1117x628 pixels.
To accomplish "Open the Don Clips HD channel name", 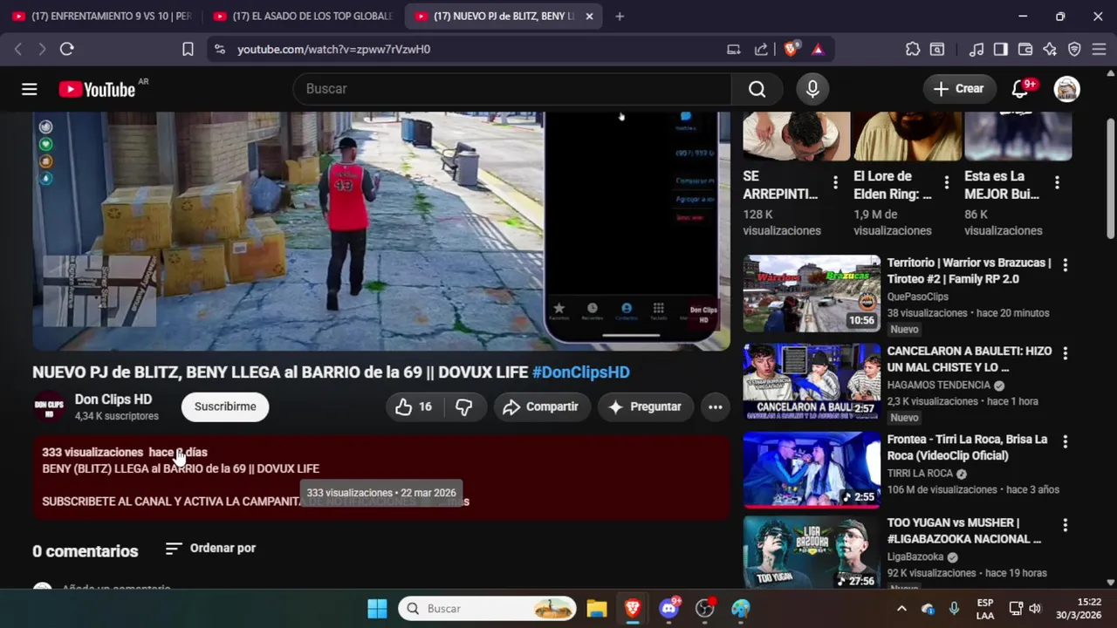I will (x=113, y=399).
